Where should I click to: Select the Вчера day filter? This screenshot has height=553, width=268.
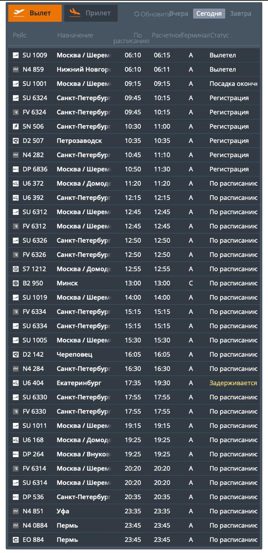click(179, 14)
